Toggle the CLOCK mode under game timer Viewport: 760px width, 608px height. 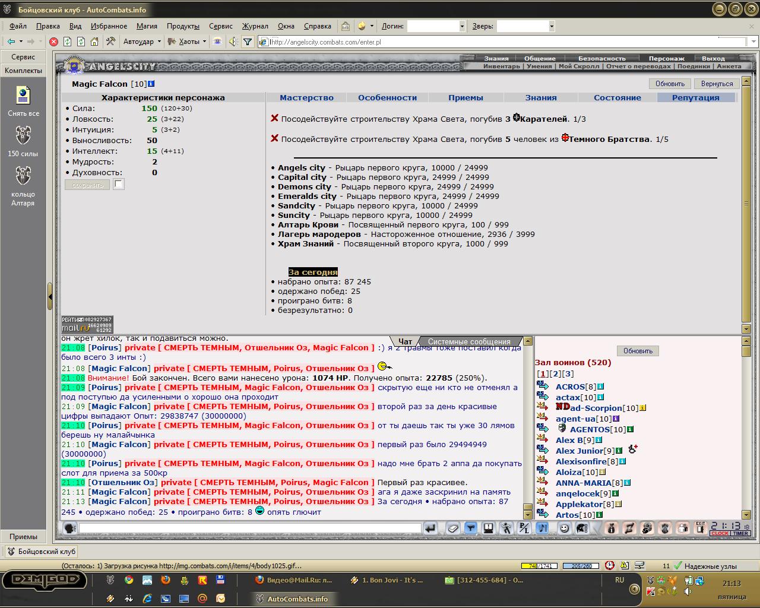pos(719,533)
